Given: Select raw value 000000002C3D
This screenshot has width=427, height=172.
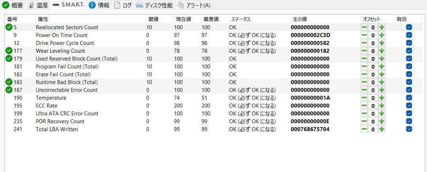Looking at the screenshot, I should tap(310, 35).
